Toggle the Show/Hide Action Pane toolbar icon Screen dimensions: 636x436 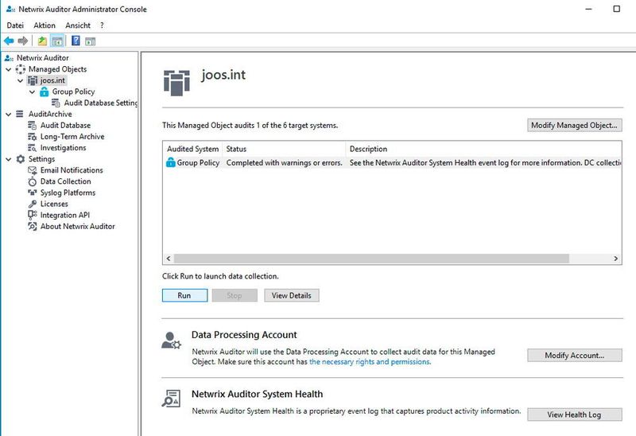90,41
